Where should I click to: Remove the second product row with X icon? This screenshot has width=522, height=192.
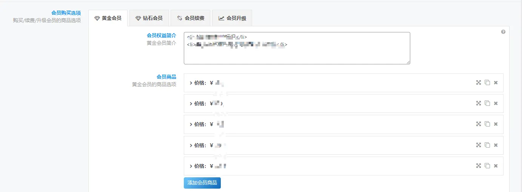(x=496, y=104)
